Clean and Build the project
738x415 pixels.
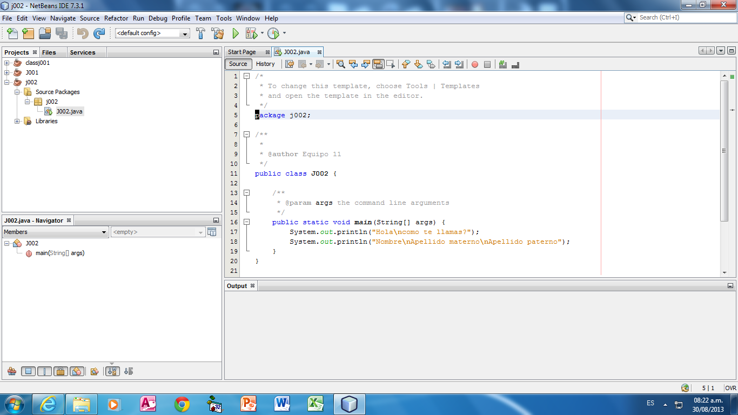tap(217, 33)
